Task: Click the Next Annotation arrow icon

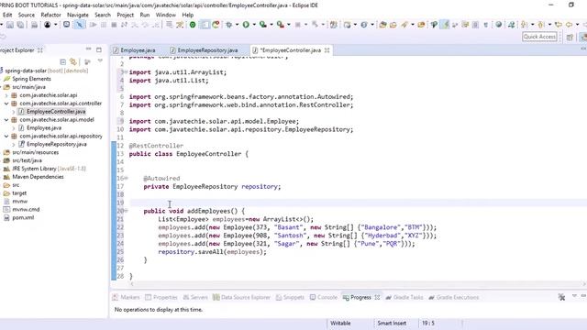Action: pos(524,25)
